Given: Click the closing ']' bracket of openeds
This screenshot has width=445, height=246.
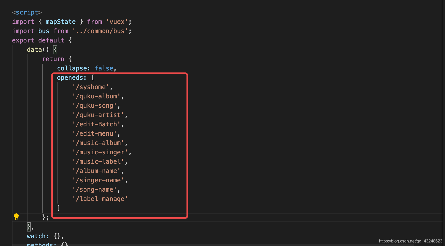Looking at the screenshot, I should point(59,208).
